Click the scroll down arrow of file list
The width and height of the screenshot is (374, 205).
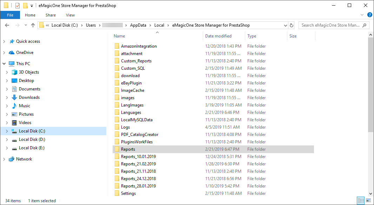(371, 194)
